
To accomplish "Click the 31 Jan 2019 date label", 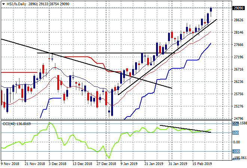I will 178,164.
